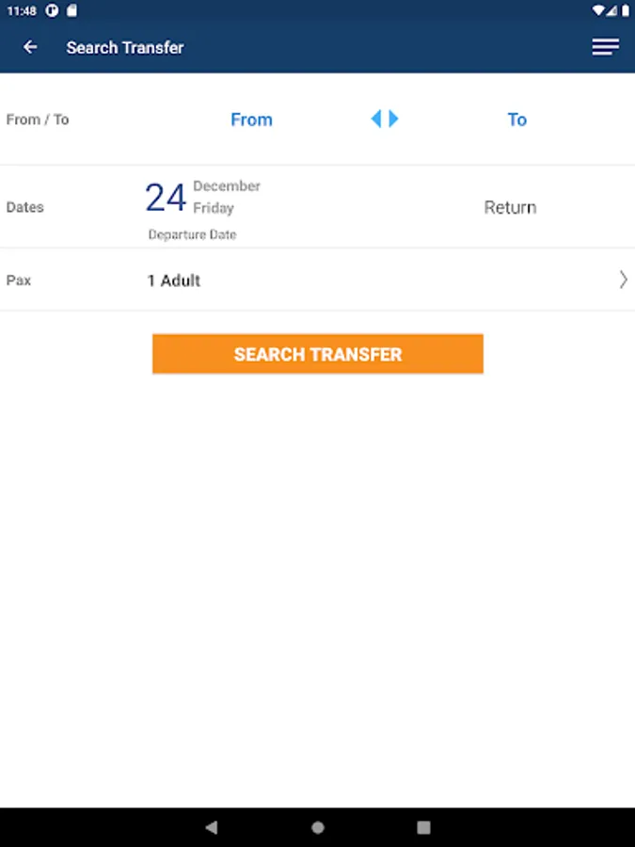Tap Android back navigation button

(x=211, y=827)
